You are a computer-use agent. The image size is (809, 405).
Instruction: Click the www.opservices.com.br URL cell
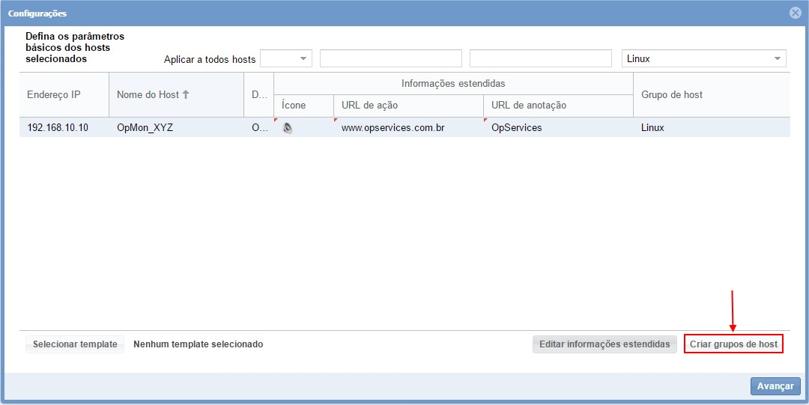tap(393, 128)
